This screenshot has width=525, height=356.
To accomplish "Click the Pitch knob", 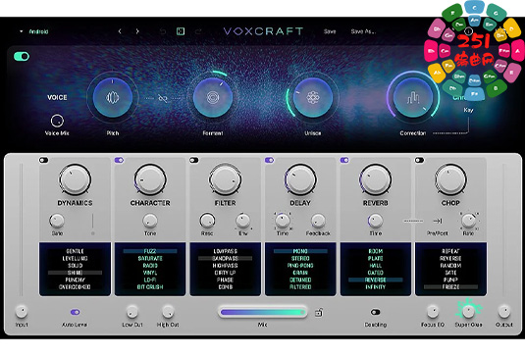I will click(113, 98).
